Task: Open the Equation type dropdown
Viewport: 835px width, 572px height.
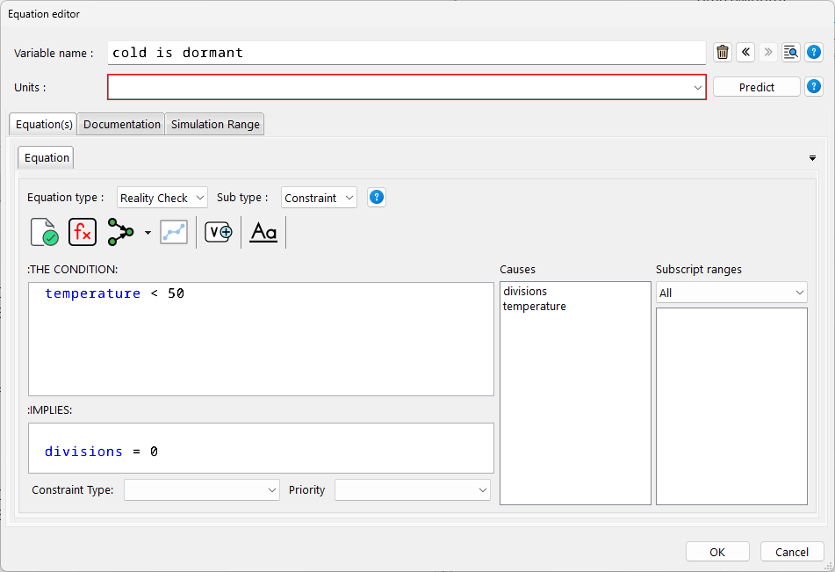Action: click(162, 198)
